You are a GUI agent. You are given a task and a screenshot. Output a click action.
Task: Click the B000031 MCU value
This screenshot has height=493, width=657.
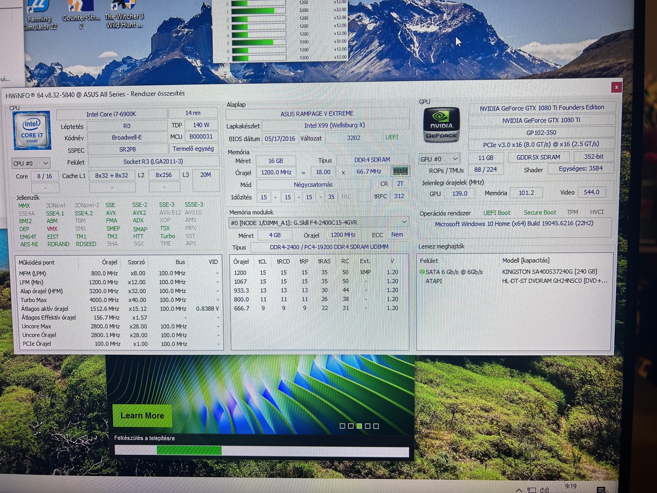(x=201, y=136)
